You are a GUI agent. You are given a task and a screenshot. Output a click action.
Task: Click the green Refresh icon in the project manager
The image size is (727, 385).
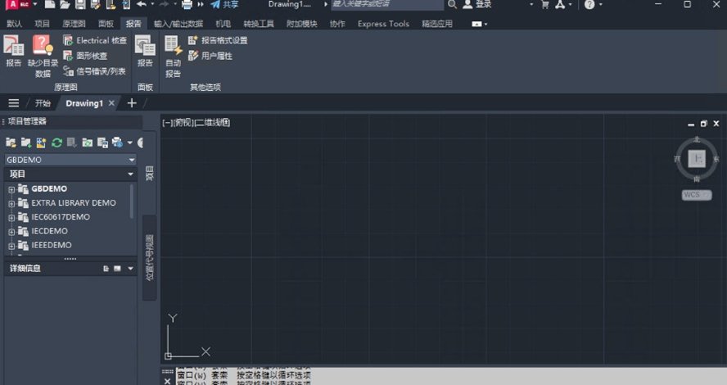[x=56, y=143]
